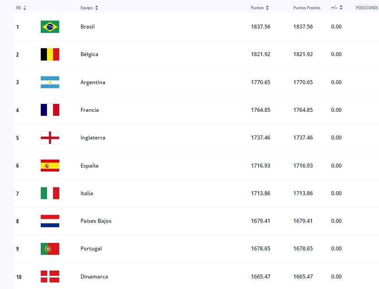Click the Argentina flag icon
379x289 pixels.
[x=50, y=82]
